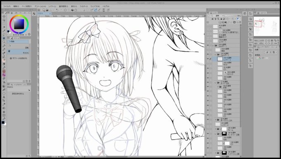Open the save icon dropdown arrow in the command bar

coord(53,10)
